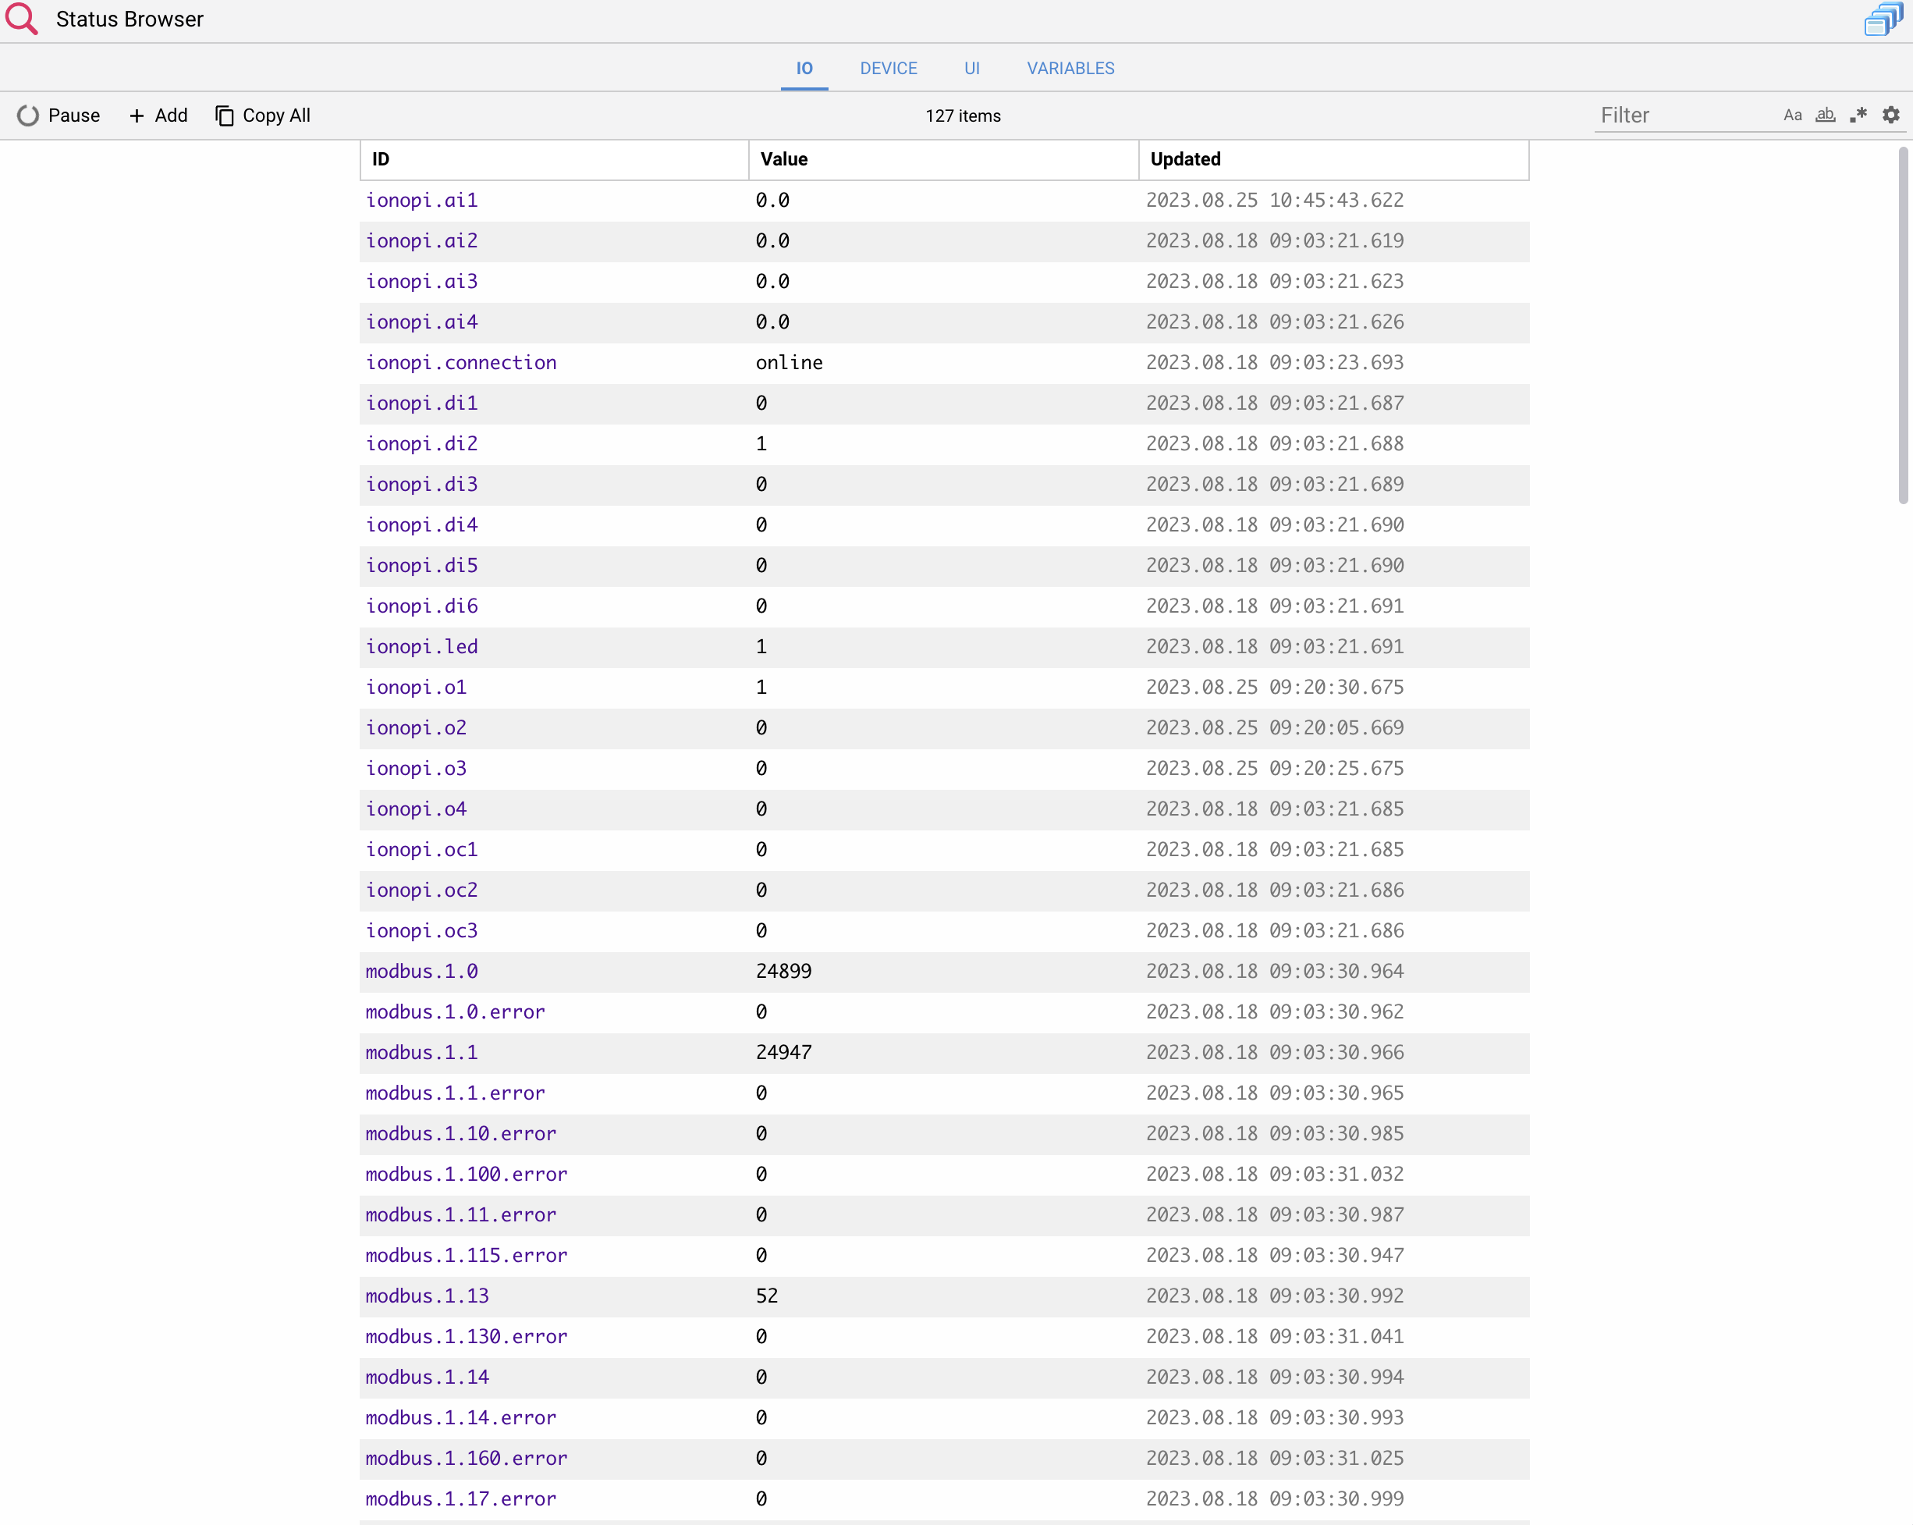
Task: Switch to the IO tab
Action: tap(804, 69)
